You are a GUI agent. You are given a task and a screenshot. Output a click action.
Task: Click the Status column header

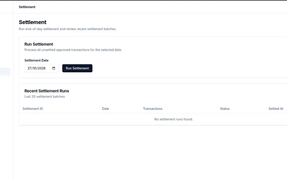(225, 109)
